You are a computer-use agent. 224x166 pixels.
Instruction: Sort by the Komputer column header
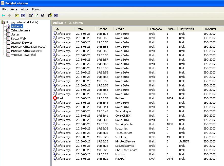[x=212, y=29]
